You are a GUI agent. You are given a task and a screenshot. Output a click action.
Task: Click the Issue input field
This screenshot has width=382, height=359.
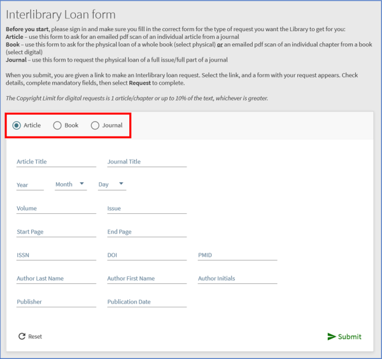tap(146, 209)
